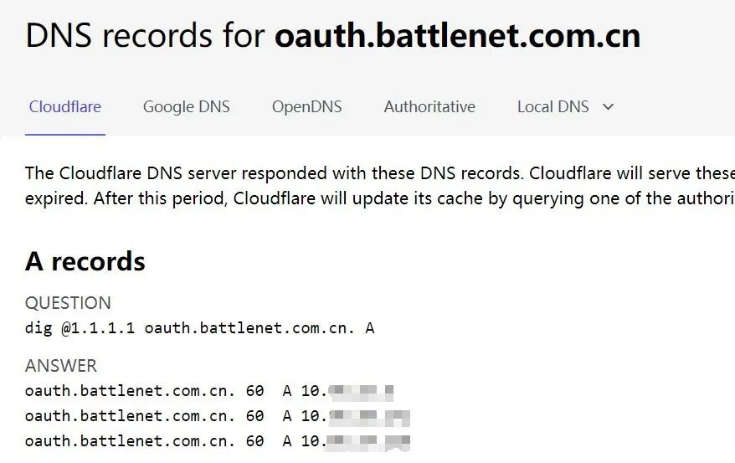Click the QUESTION label
This screenshot has height=463, width=735.
pyautogui.click(x=68, y=303)
